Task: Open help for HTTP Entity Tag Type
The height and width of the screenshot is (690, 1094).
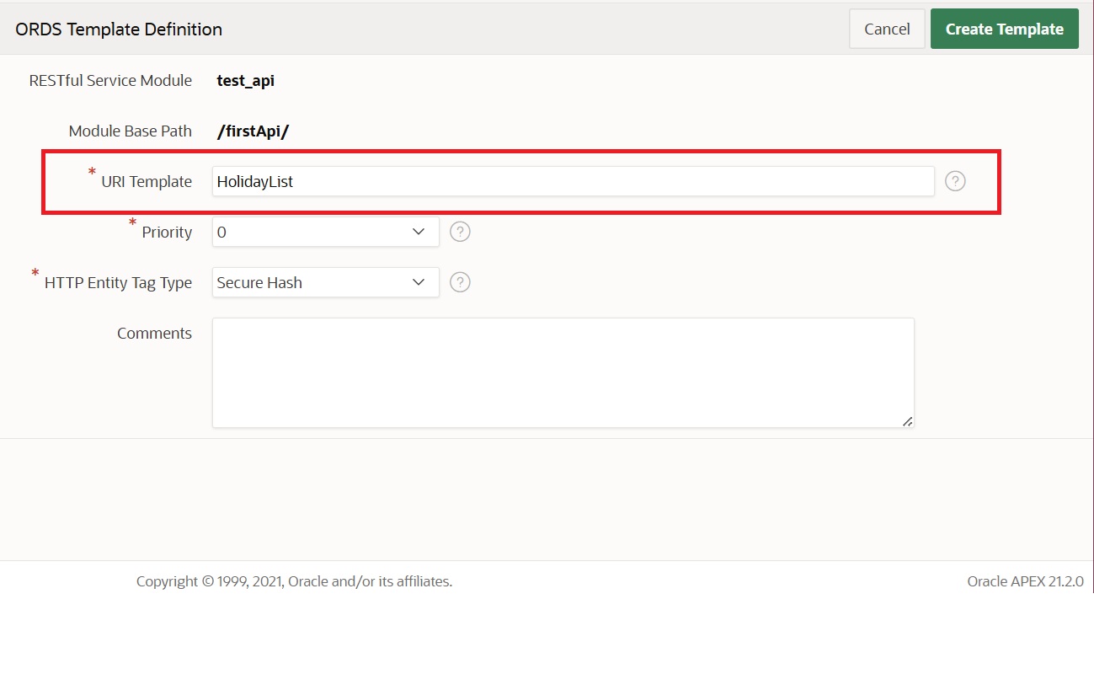Action: (x=460, y=282)
